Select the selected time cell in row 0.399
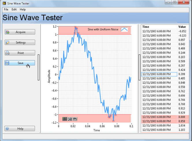This screenshot has height=141, width=192. [x=159, y=74]
